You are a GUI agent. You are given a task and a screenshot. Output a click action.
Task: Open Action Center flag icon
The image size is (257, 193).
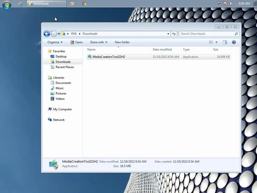coord(226,4)
